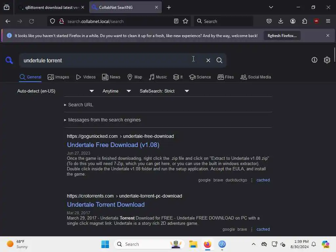Click the gogunlocked.com result URL

120,136
